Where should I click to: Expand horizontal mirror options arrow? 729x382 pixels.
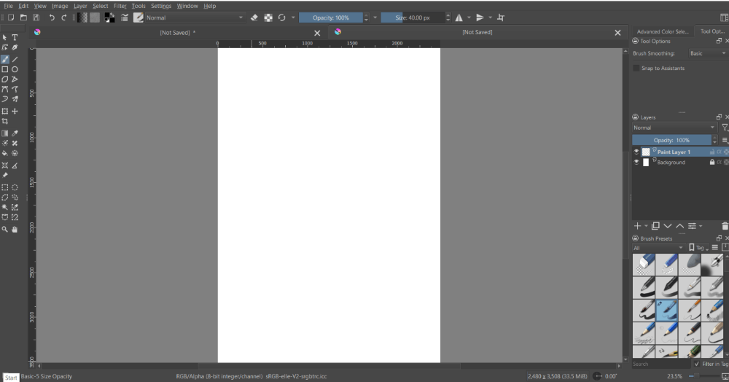pyautogui.click(x=469, y=17)
